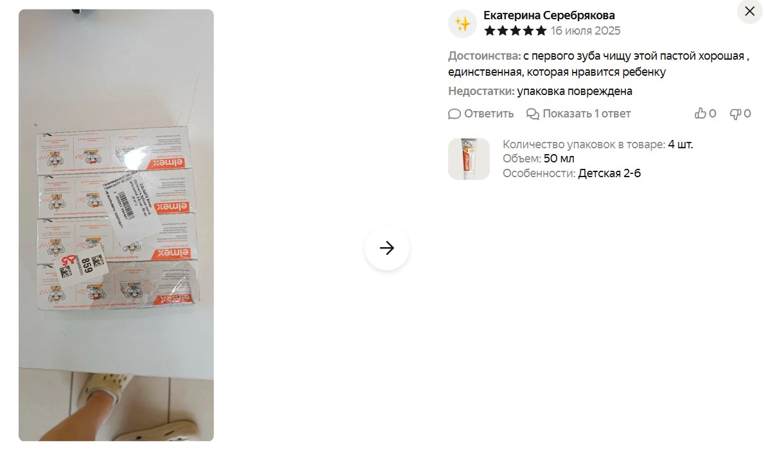Click the Достоинства review text
Screen dimensions: 764x450
pyautogui.click(x=599, y=64)
